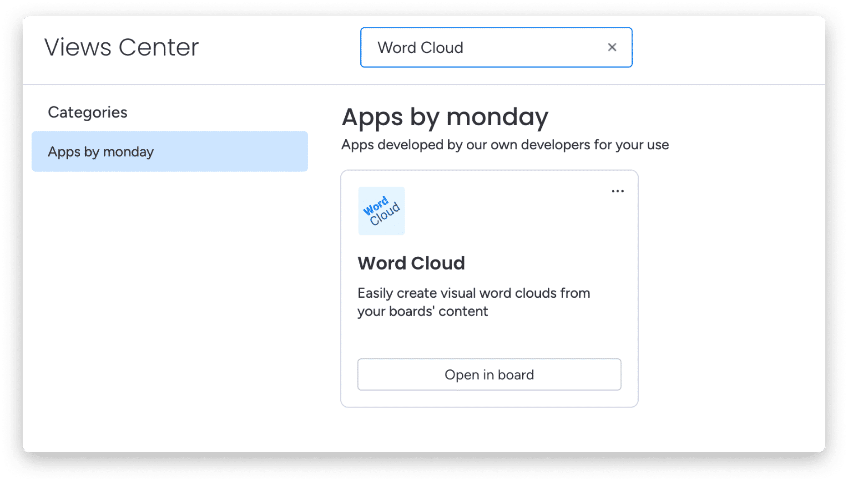Click the Categories label
The width and height of the screenshot is (848, 479).
[87, 112]
